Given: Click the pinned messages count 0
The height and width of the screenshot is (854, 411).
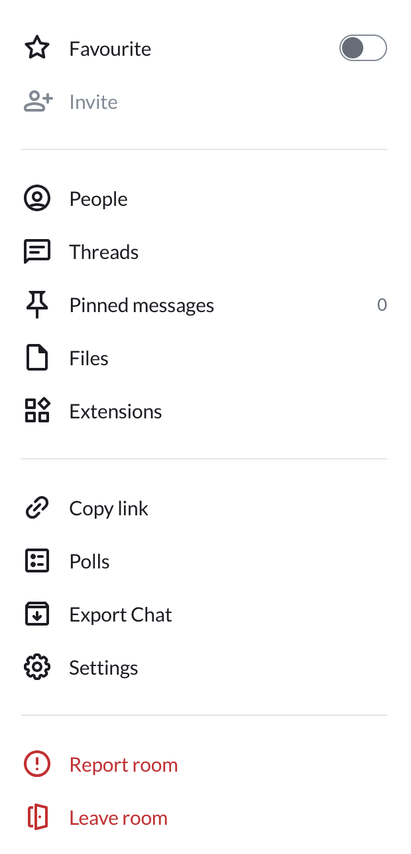Looking at the screenshot, I should pyautogui.click(x=382, y=305).
